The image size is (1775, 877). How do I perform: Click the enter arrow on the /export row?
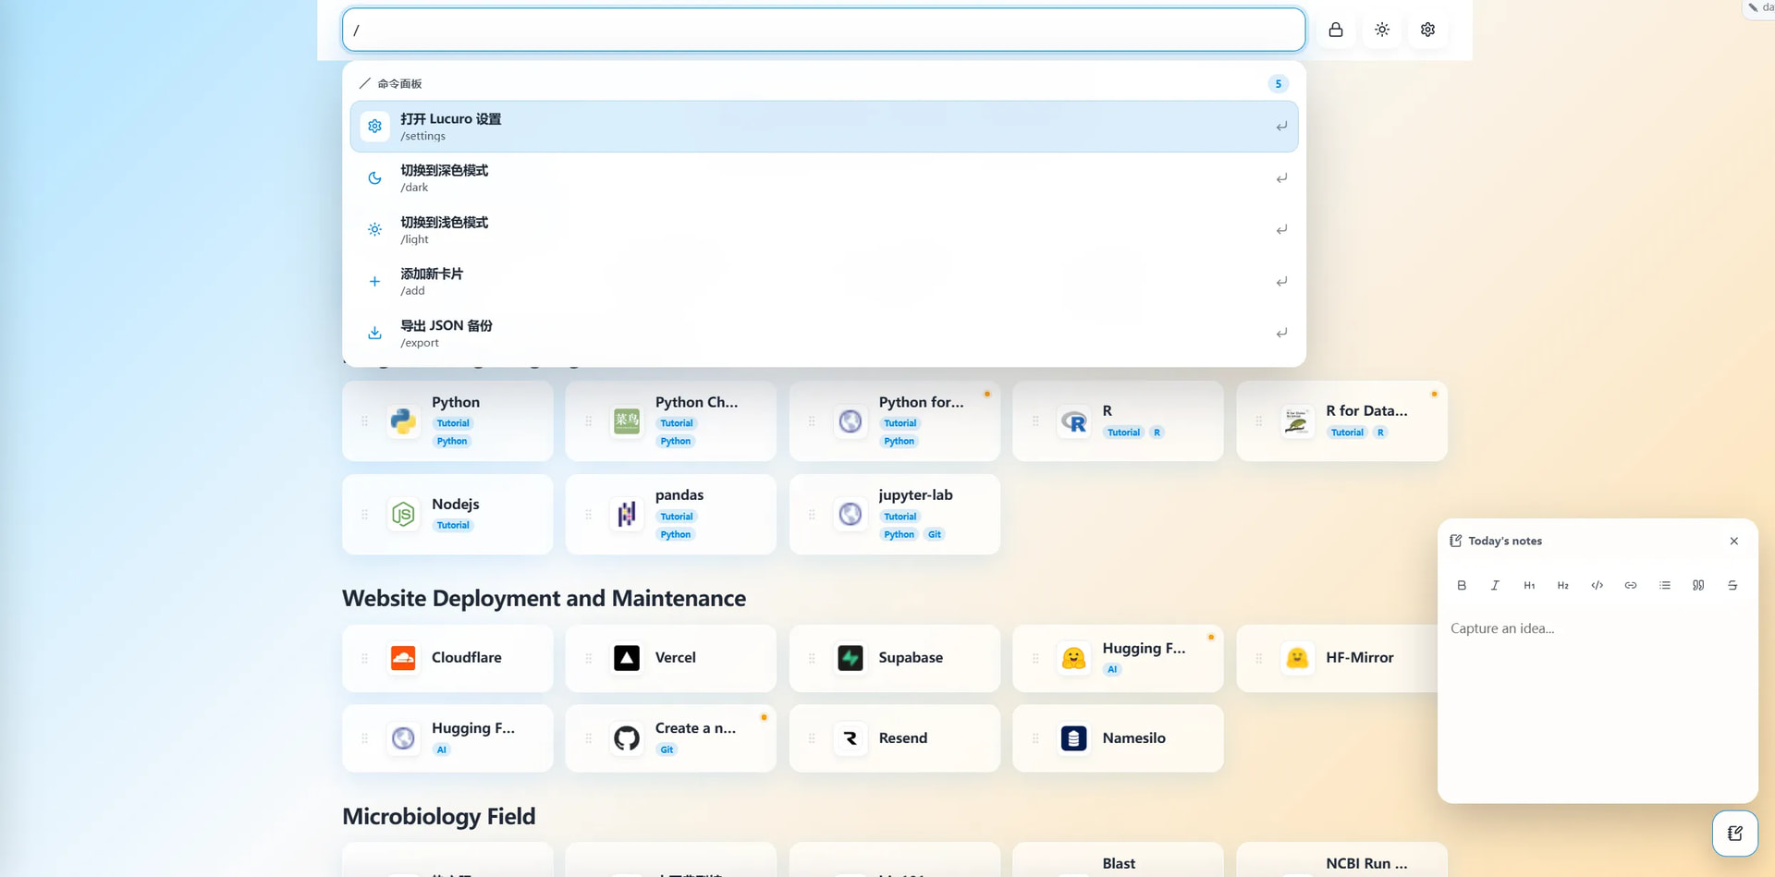click(x=1281, y=333)
